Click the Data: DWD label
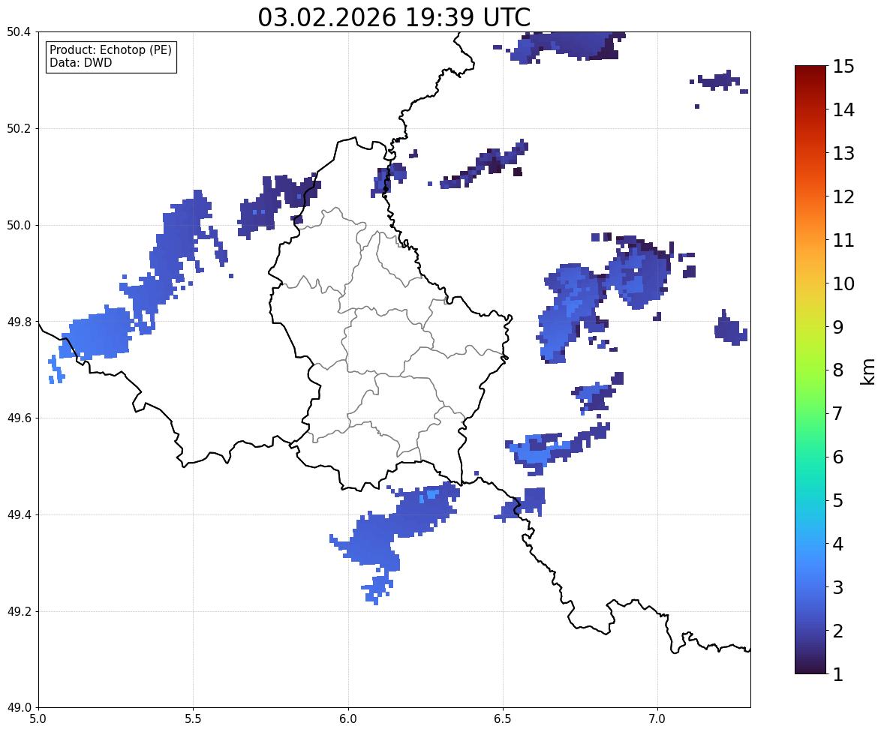Viewport: 884px width, 732px height. (80, 62)
